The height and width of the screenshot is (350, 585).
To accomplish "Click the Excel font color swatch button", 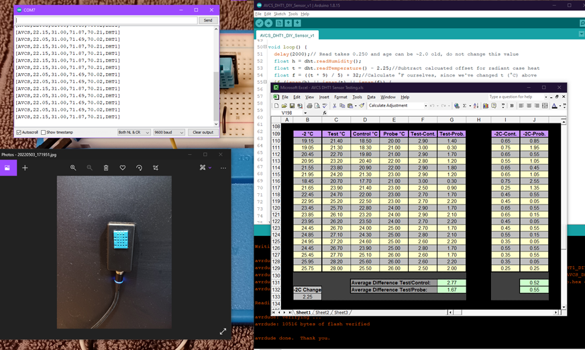I will [x=555, y=106].
